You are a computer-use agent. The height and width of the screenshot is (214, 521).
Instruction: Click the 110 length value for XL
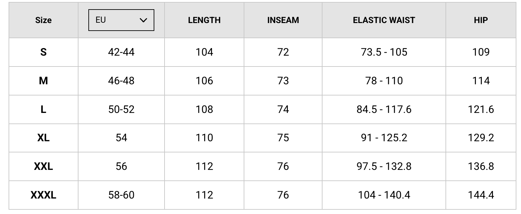(204, 138)
